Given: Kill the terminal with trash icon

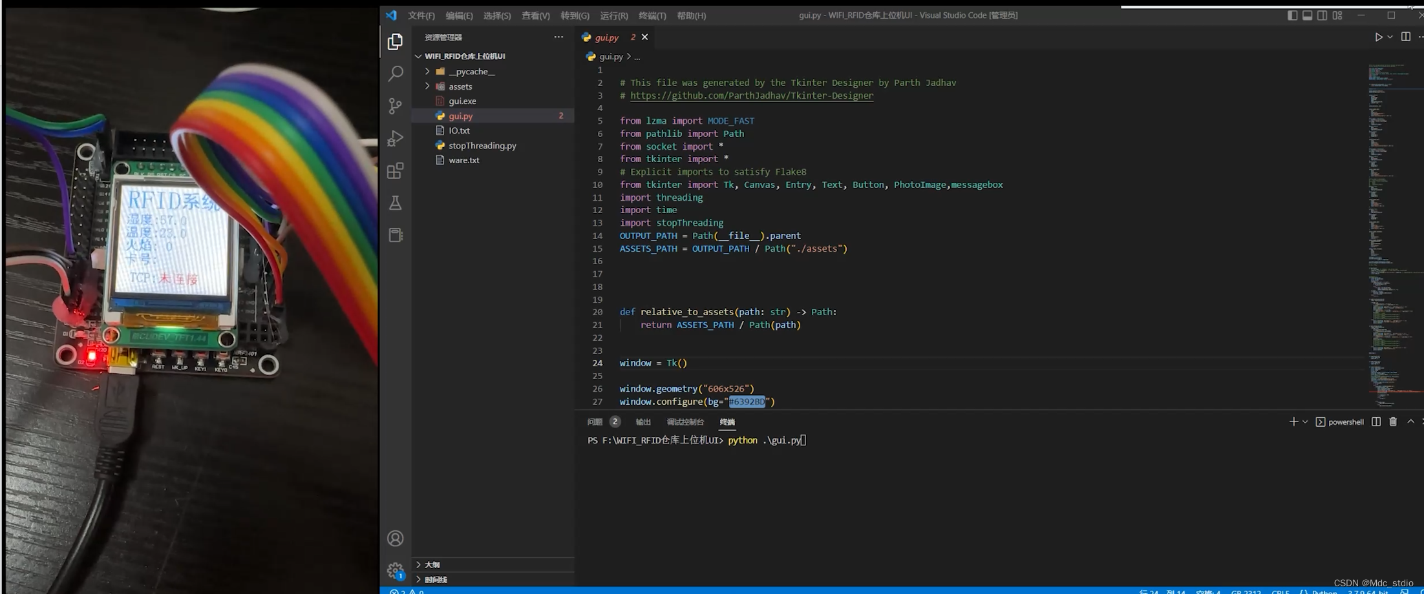Looking at the screenshot, I should pyautogui.click(x=1393, y=422).
